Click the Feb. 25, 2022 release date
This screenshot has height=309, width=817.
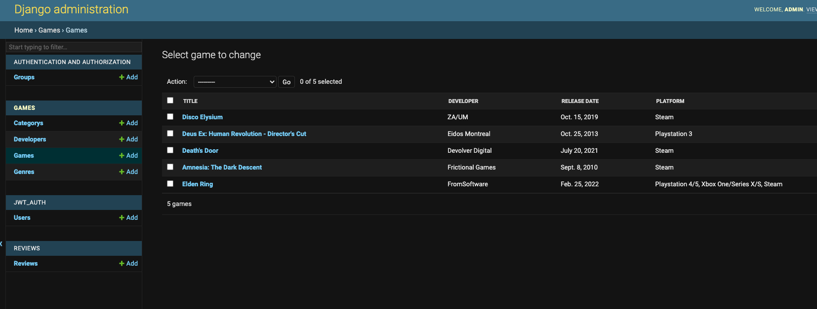579,184
